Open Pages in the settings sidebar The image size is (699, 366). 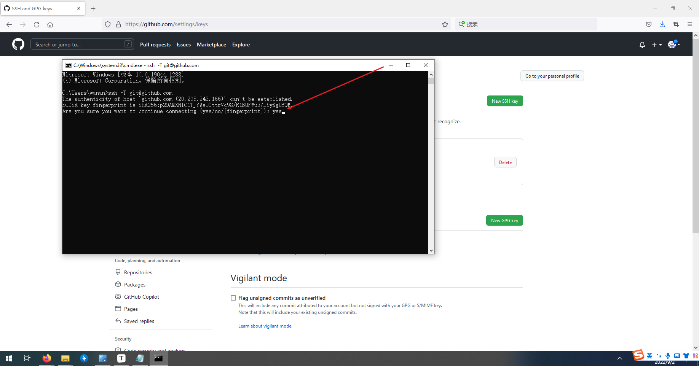coord(131,309)
